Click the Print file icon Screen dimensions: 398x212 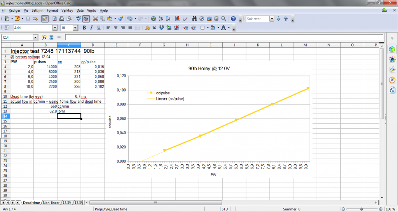[x=62, y=19]
